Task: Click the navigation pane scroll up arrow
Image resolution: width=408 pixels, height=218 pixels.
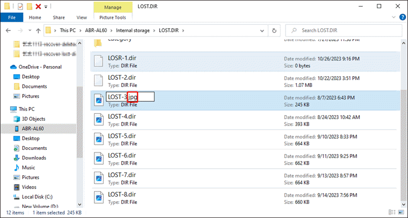Action: pyautogui.click(x=80, y=43)
